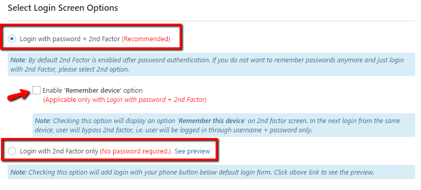421x190 pixels.
Task: Enable the 'Remember device' checkbox
Action: tap(36, 90)
